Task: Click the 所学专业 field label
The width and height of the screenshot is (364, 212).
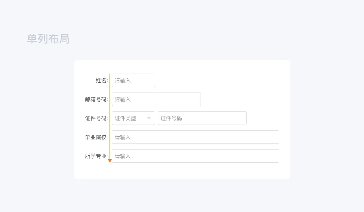Action: click(x=96, y=156)
